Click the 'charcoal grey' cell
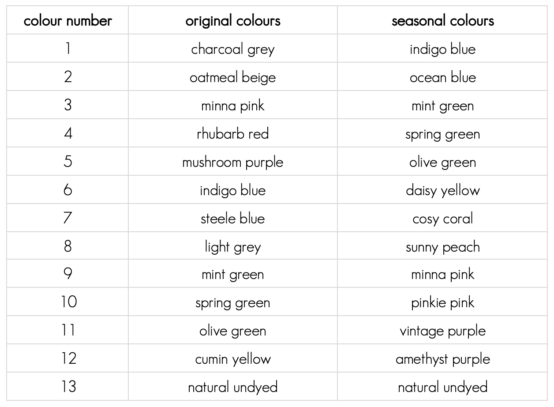 pyautogui.click(x=233, y=49)
